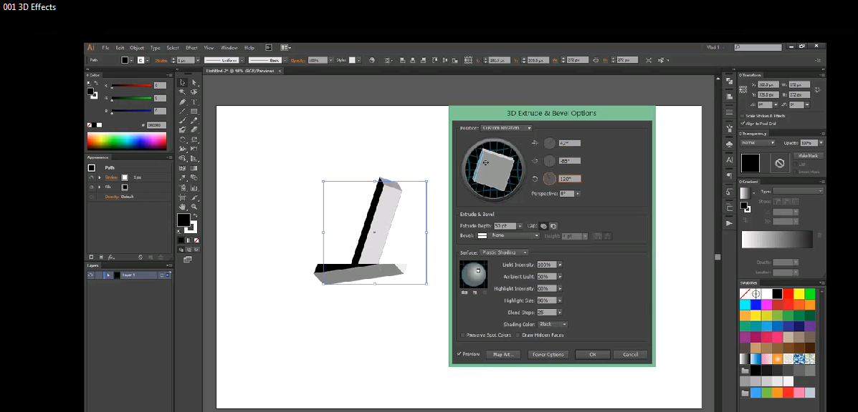
Task: Click the Map Art button
Action: point(503,353)
